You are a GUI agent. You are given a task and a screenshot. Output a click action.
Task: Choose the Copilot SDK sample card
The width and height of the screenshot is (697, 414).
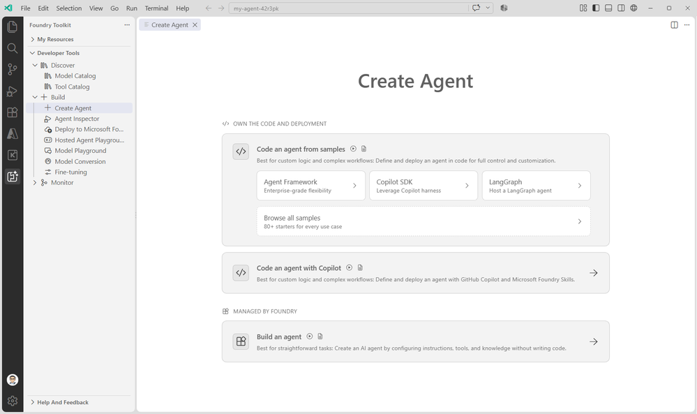point(424,186)
